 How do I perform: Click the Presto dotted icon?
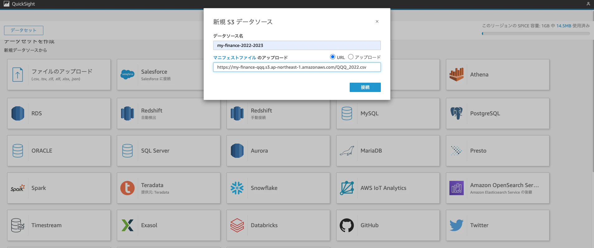457,151
